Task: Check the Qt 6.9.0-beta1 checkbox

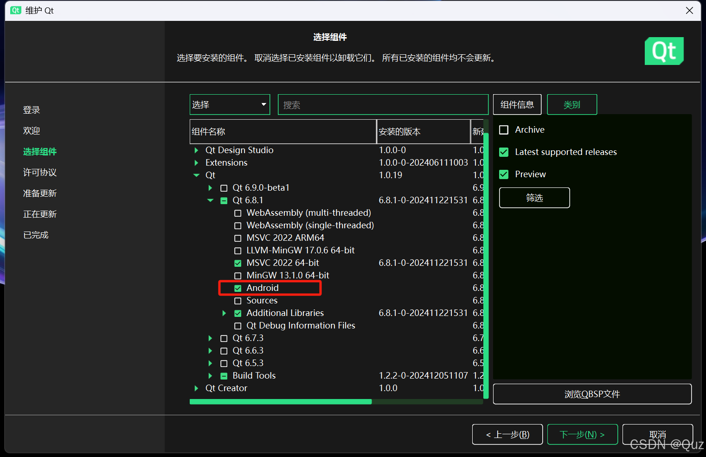Action: [x=224, y=188]
